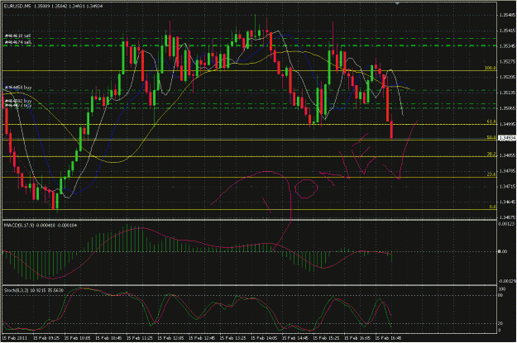Image resolution: width=517 pixels, height=343 pixels.
Task: Click the highlighted current price 1.34934 tag
Action: pos(507,138)
